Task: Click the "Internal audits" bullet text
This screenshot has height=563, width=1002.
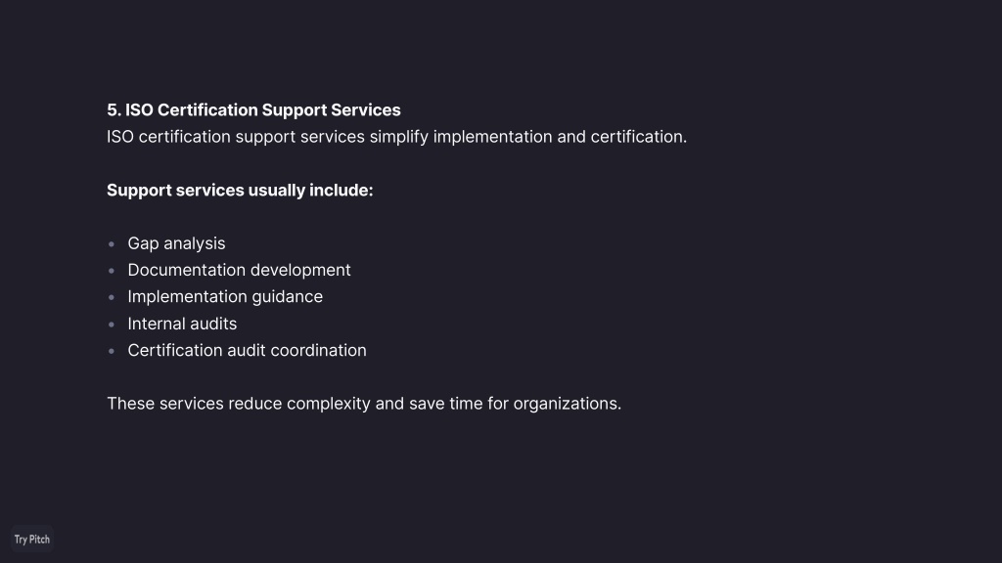Action: [x=182, y=324]
